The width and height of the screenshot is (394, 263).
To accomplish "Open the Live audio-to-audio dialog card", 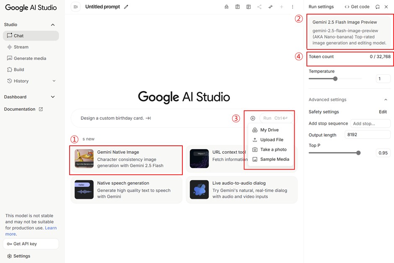I will [242, 190].
